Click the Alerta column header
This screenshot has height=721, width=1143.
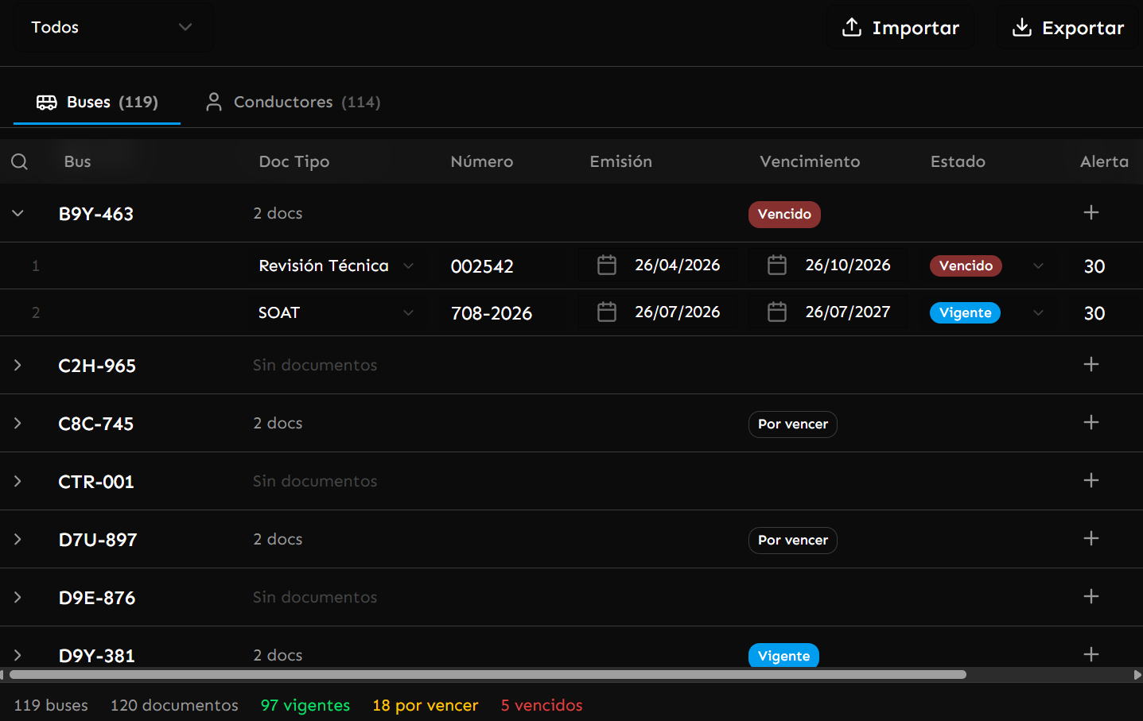pyautogui.click(x=1104, y=161)
